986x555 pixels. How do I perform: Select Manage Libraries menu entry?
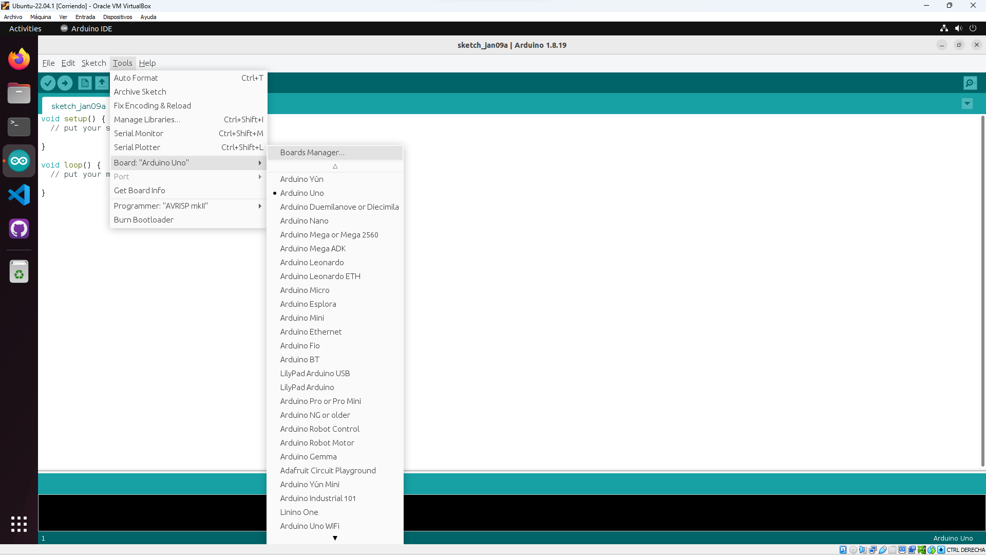point(147,120)
